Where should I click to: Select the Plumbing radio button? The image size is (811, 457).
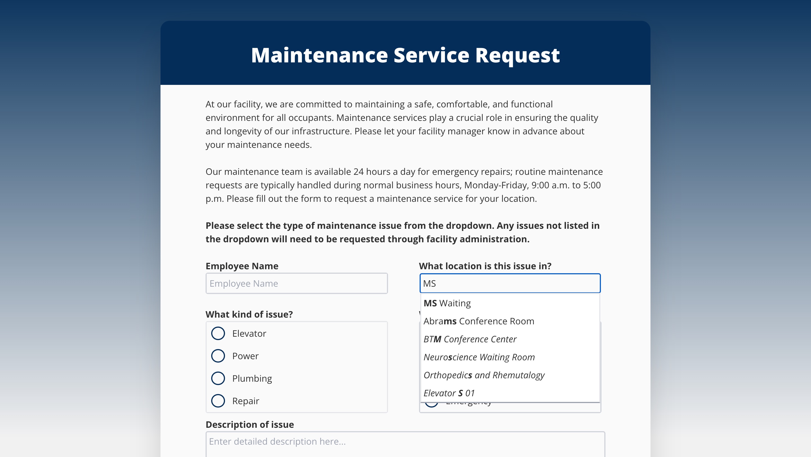[x=218, y=379]
